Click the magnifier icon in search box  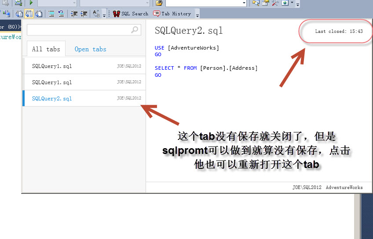(135, 30)
